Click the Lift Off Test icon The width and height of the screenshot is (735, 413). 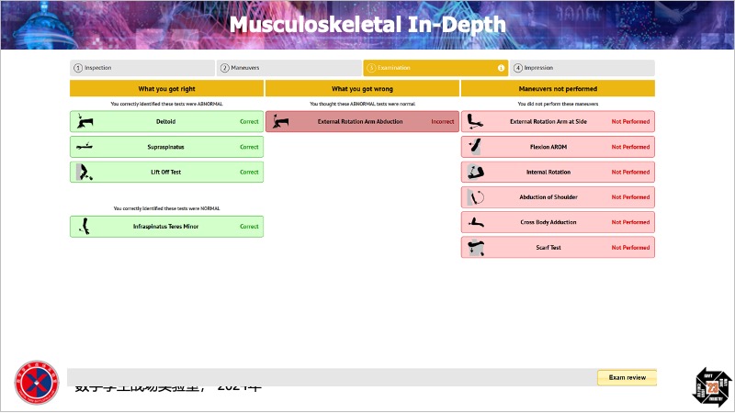85,172
